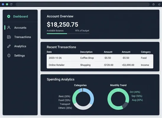Click the -$120.00 amount cell

coord(108,65)
